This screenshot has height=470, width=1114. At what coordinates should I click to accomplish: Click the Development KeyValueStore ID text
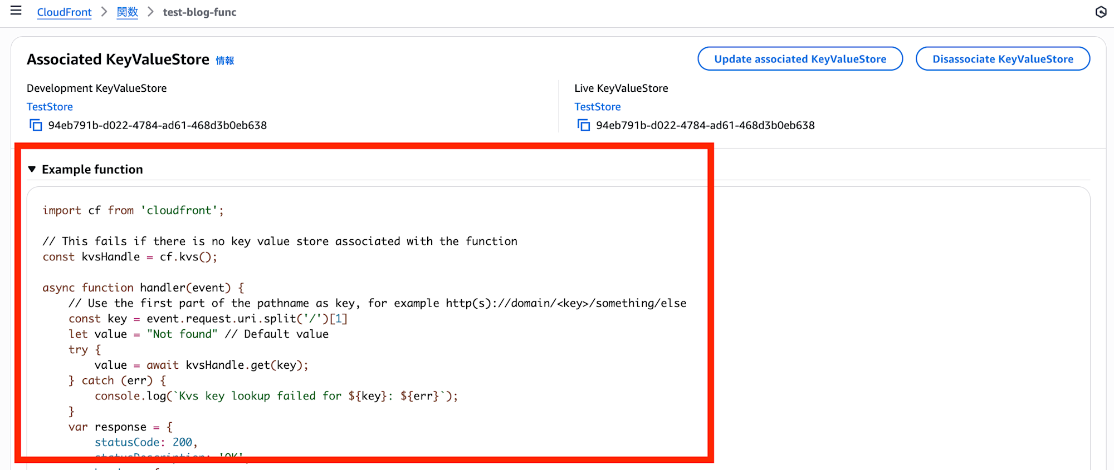point(157,125)
